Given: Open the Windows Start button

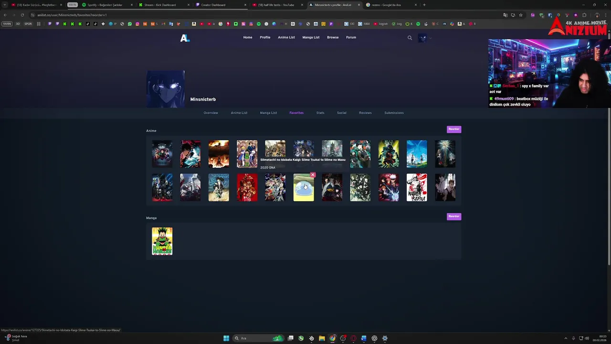Looking at the screenshot, I should click(226, 338).
